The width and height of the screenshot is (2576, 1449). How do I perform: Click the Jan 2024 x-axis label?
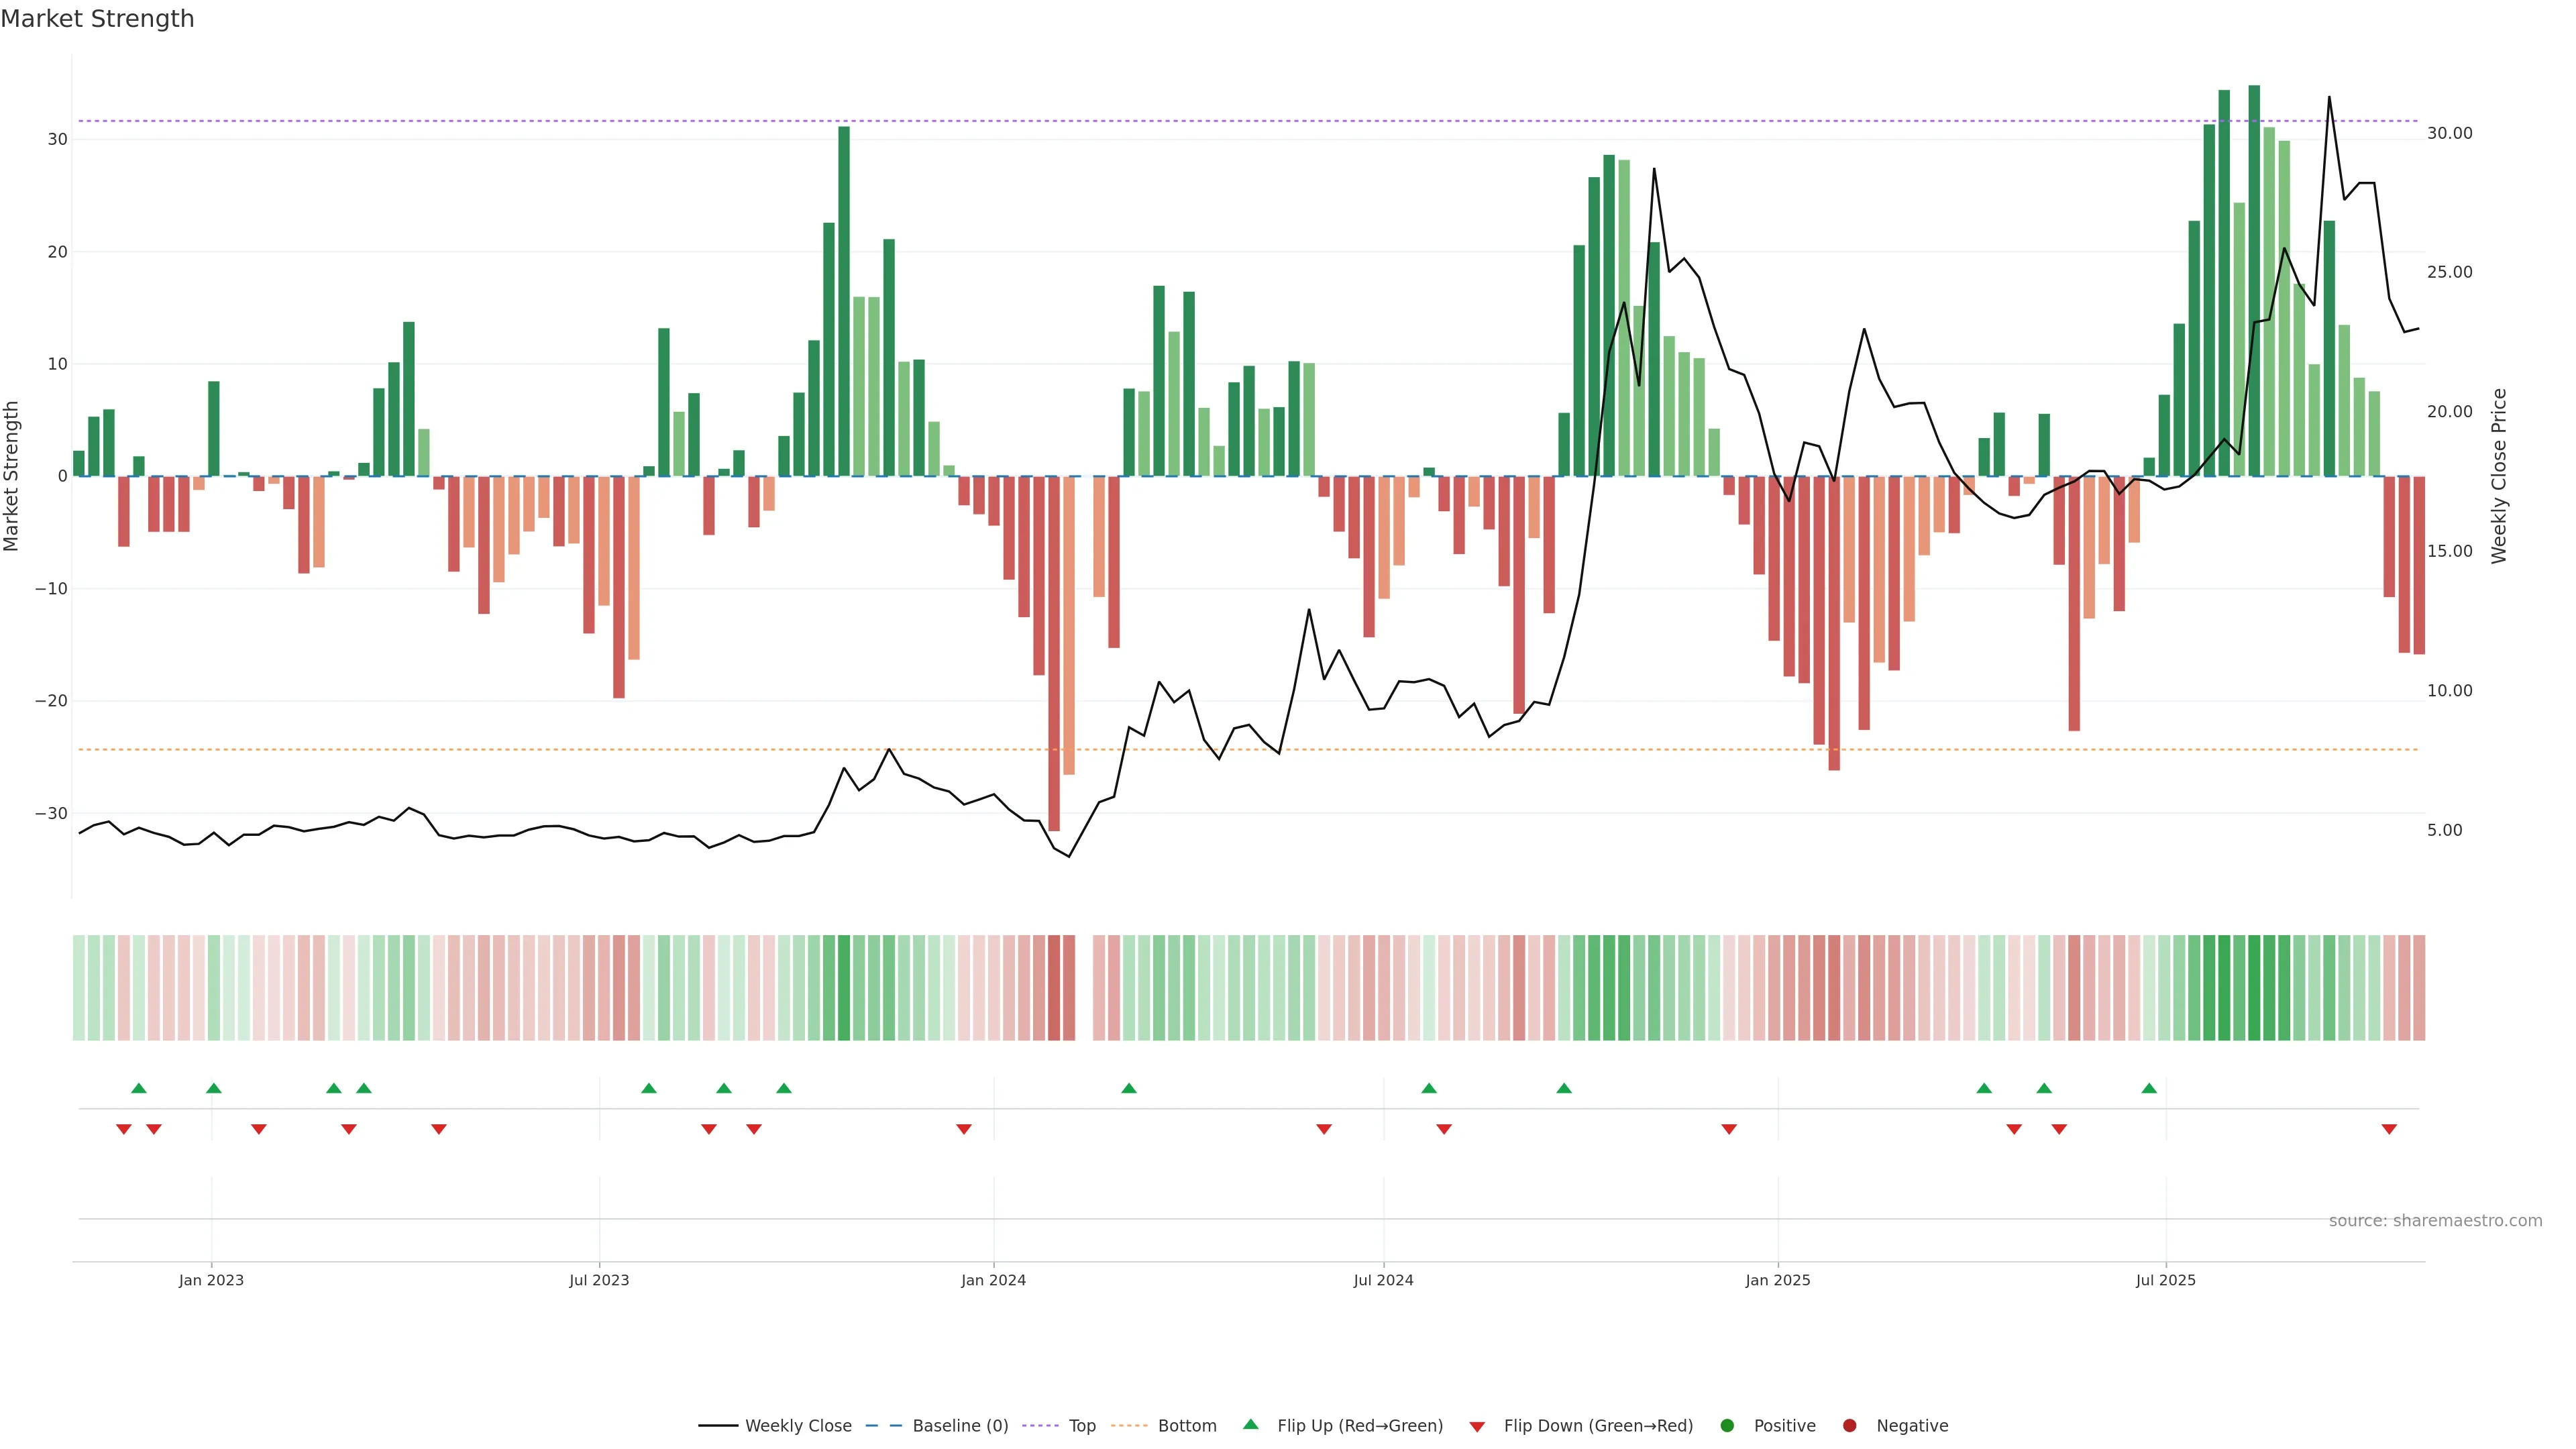(993, 1280)
